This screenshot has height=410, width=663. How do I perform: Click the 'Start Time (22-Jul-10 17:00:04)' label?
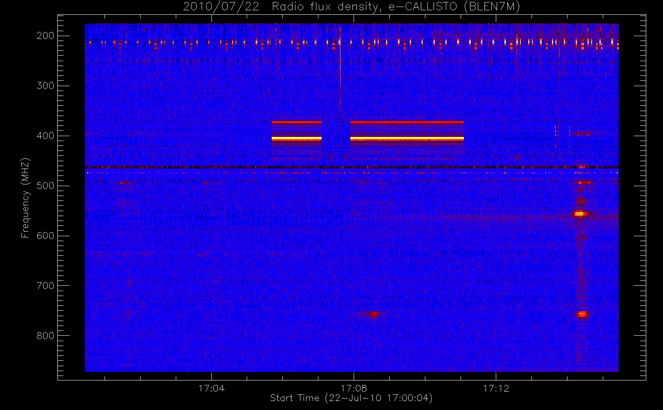352,398
